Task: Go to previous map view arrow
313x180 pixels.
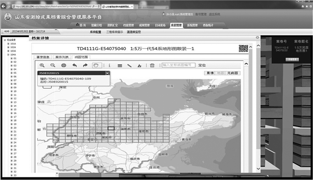Action: 74,65
